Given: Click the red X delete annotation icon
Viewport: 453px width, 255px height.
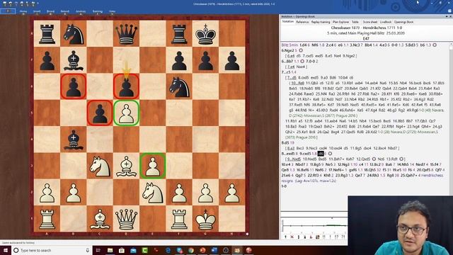Looking at the screenshot, I should click(x=292, y=237).
